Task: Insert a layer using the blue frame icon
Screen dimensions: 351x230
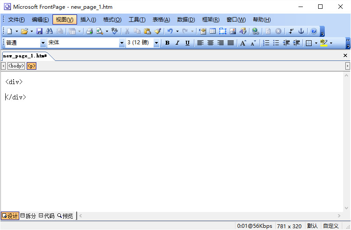Action: [x=223, y=31]
